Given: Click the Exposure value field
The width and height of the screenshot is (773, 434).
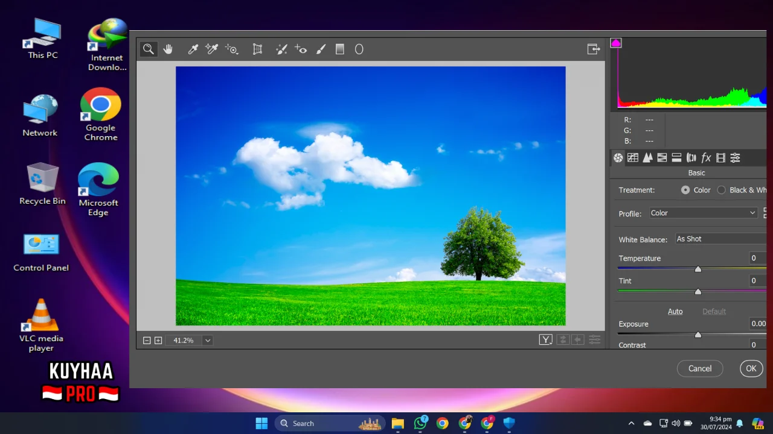Looking at the screenshot, I should (758, 324).
